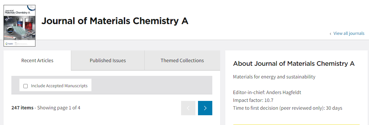Go to next page of articles
This screenshot has width=369, height=125.
205,108
